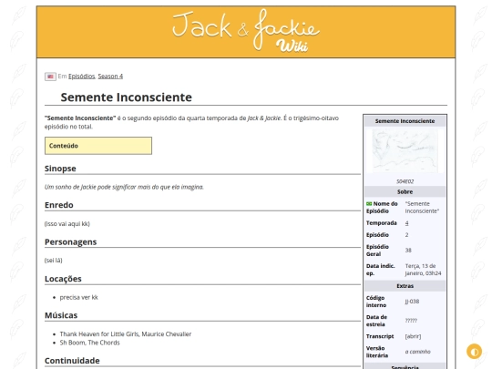Click the date 'Terça, 13 de Janeiro, 03h24'
The image size is (492, 369).
[x=423, y=270]
